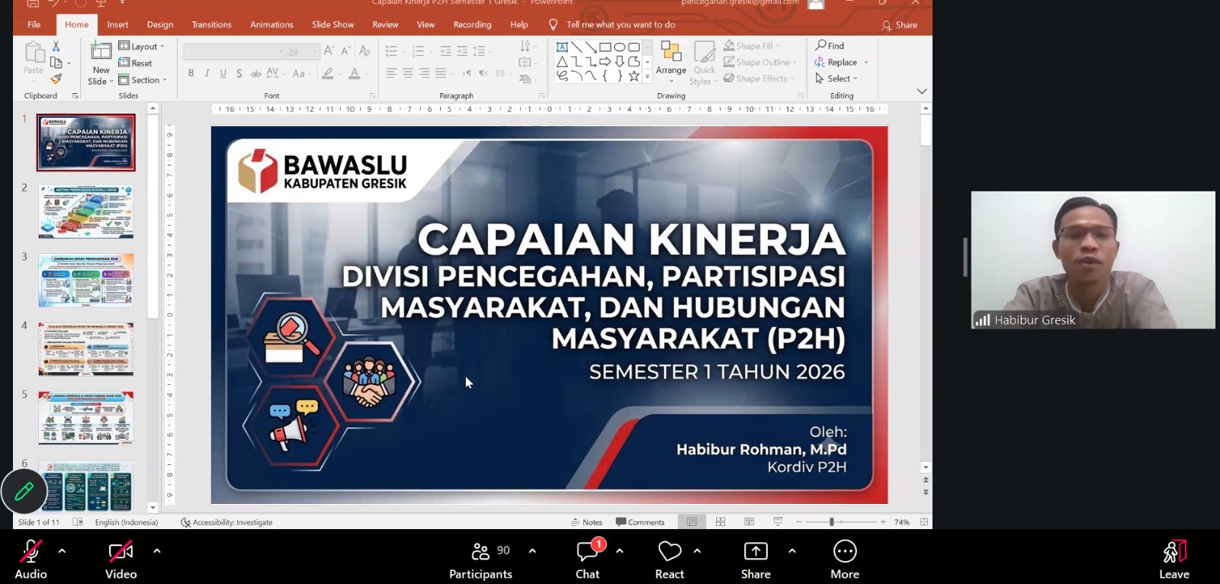Image resolution: width=1220 pixels, height=584 pixels.
Task: Click the Format Painter brush icon
Action: click(x=56, y=79)
